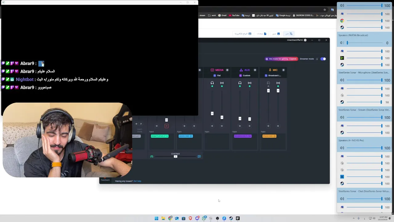Open the Get help link
Viewport: 394px width, 222px height.
click(x=137, y=181)
